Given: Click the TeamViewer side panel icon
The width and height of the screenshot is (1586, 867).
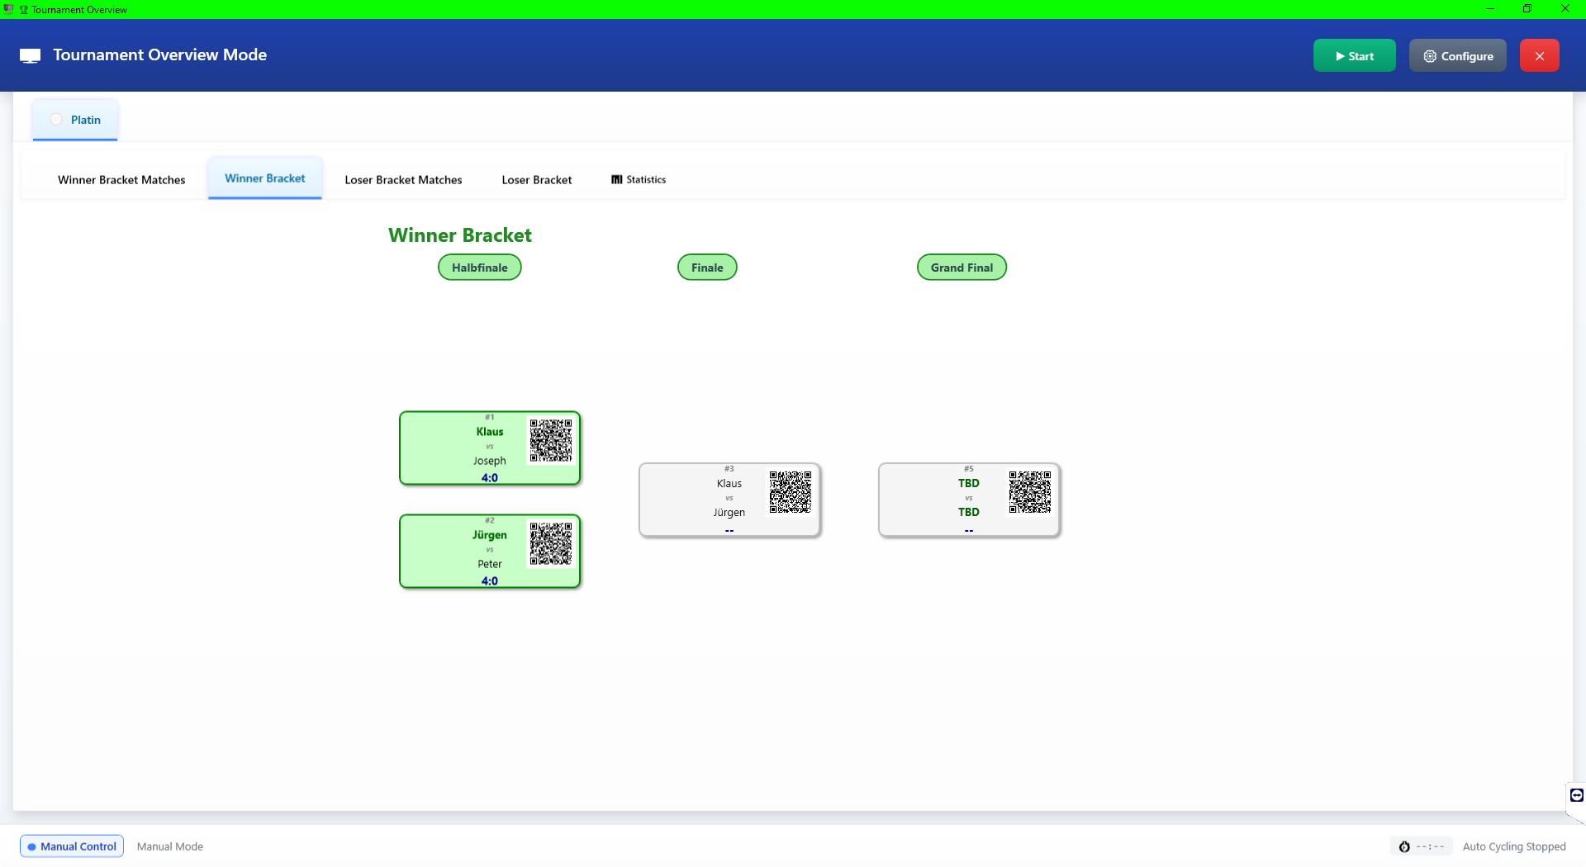Looking at the screenshot, I should pos(1576,795).
